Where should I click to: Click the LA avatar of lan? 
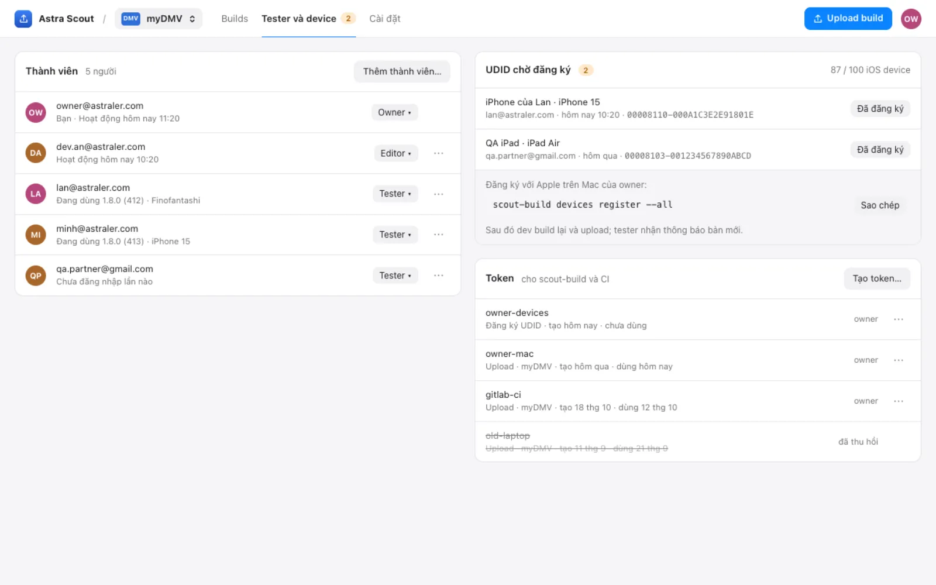[36, 194]
